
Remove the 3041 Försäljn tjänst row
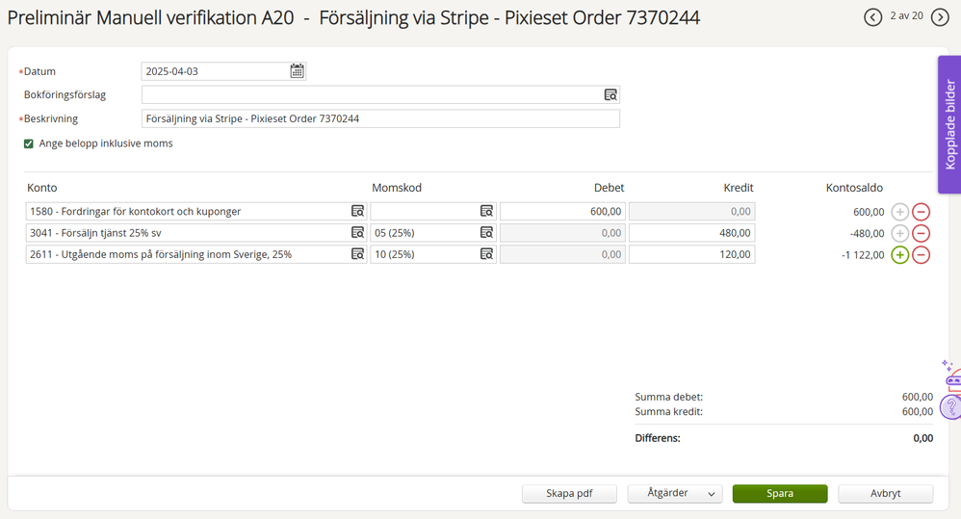click(x=921, y=233)
